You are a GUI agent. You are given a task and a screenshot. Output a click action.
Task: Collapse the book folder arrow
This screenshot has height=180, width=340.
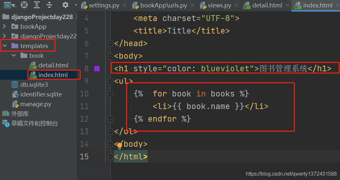point(14,55)
